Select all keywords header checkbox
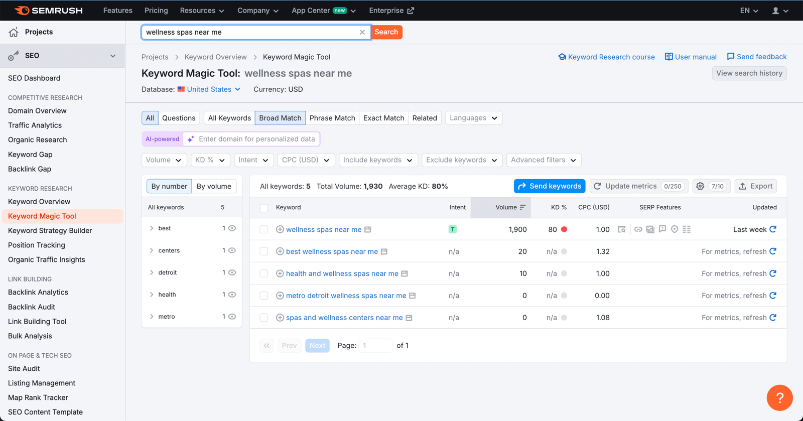Screen dimensions: 803x421 click(264, 208)
